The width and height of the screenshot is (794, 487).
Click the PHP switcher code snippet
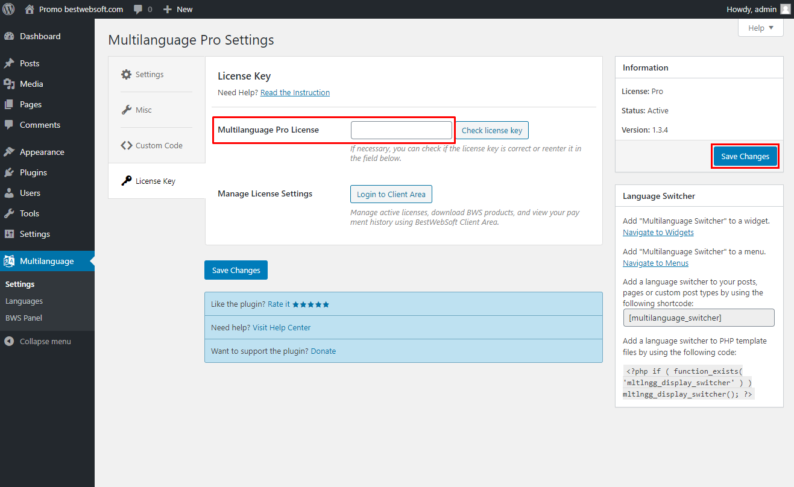coord(688,382)
